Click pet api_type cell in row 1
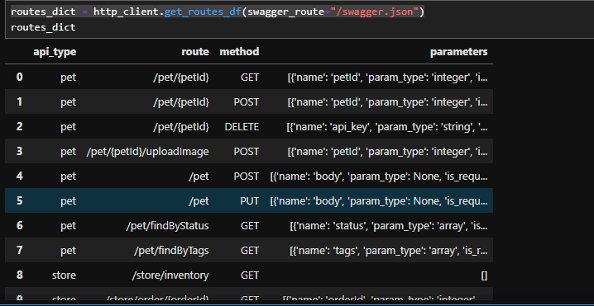This screenshot has width=594, height=306. (x=68, y=102)
